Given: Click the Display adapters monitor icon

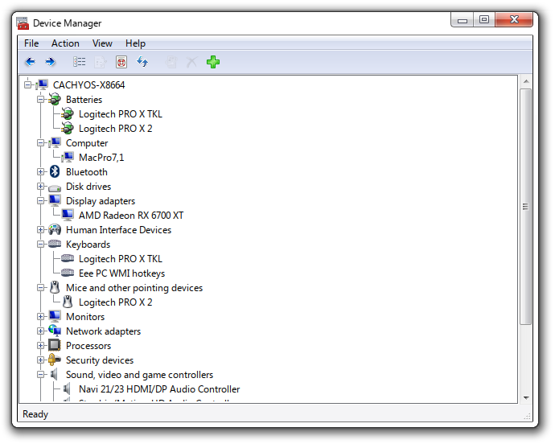Looking at the screenshot, I should click(55, 200).
